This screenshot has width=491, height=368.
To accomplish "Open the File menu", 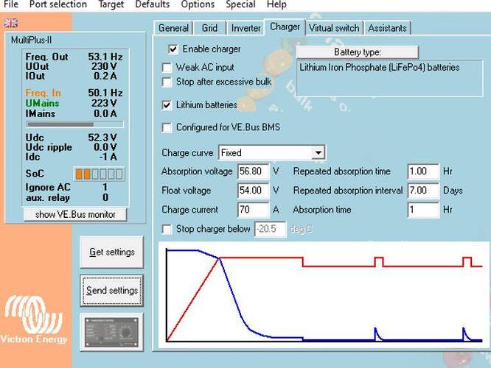I will 11,4.
